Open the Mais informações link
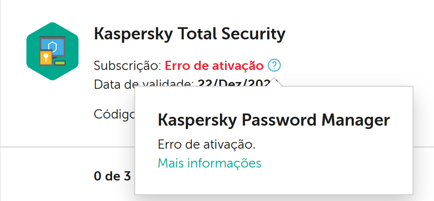Viewport: 434px width, 201px height. (x=209, y=163)
